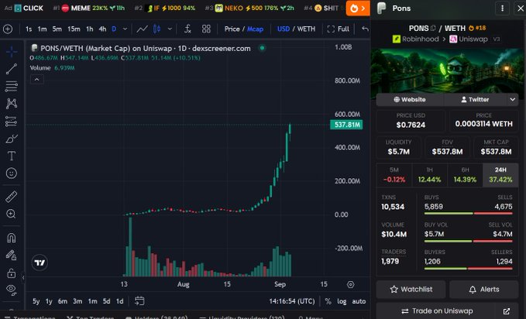Select the D daily timeframe
The height and width of the screenshot is (319, 526).
pyautogui.click(x=114, y=29)
